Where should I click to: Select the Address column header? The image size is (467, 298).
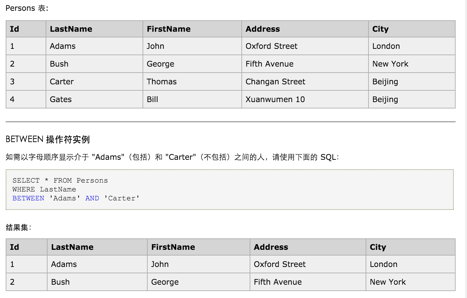click(263, 29)
